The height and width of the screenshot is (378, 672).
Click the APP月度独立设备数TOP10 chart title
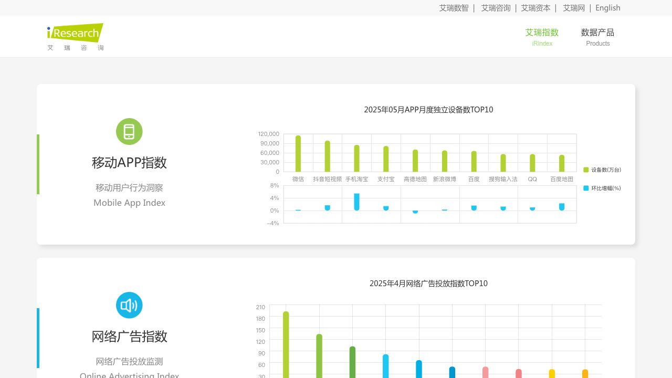pos(428,110)
